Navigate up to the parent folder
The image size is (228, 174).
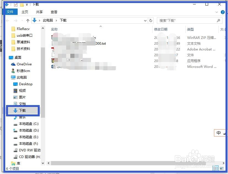tap(27, 20)
